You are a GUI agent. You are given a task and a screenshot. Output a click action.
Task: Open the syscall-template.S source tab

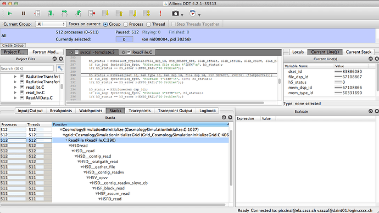pos(97,52)
